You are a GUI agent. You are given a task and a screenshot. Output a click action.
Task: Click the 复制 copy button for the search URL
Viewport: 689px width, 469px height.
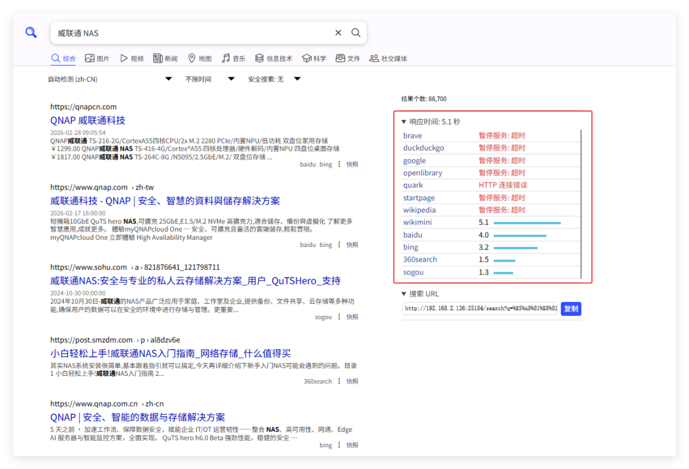(x=570, y=308)
